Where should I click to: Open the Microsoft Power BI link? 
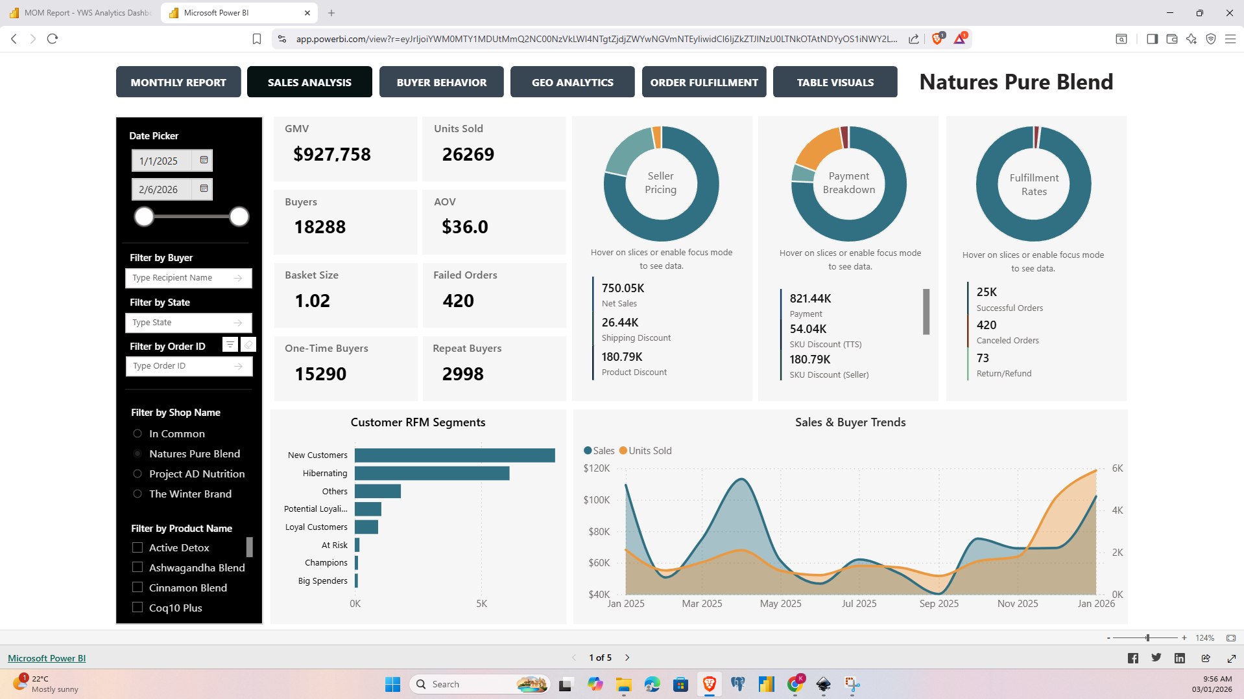pyautogui.click(x=47, y=658)
